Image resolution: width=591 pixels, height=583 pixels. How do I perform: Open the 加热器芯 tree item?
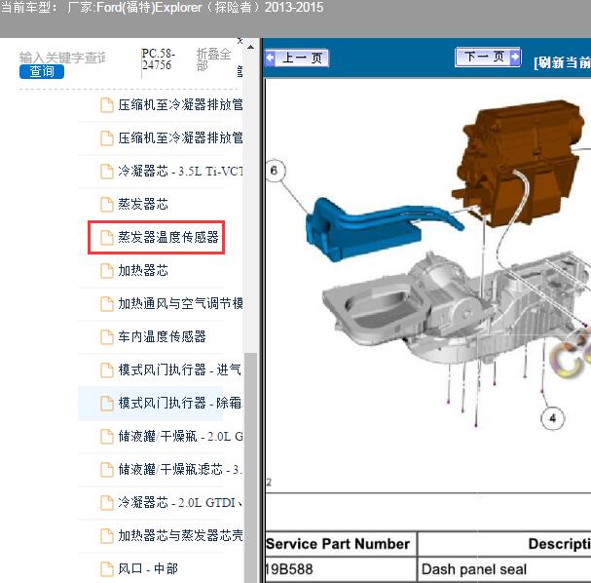pos(143,271)
